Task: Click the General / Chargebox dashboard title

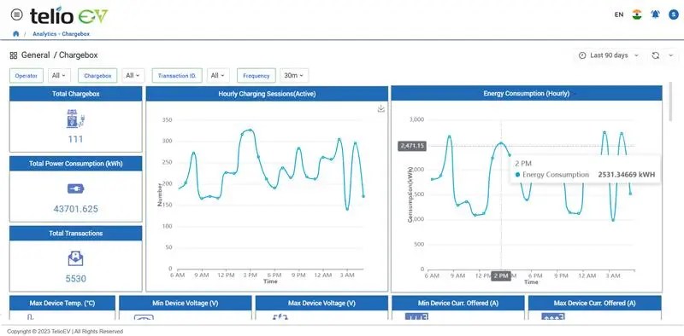Action: (x=59, y=55)
